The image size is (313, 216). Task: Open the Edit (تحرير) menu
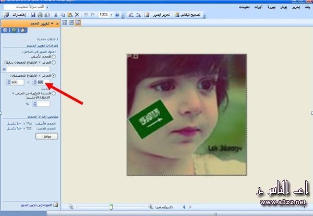click(x=296, y=7)
